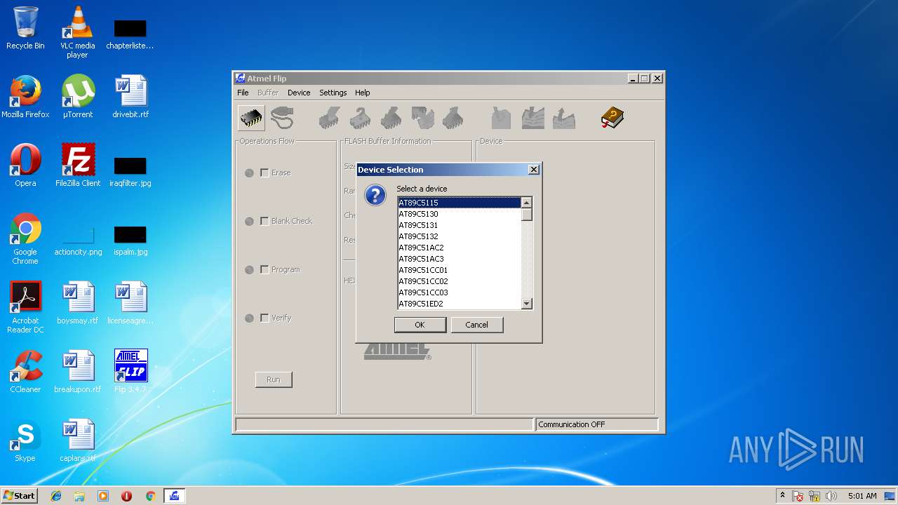Image resolution: width=898 pixels, height=505 pixels.
Task: Open the Help menu
Action: (362, 93)
